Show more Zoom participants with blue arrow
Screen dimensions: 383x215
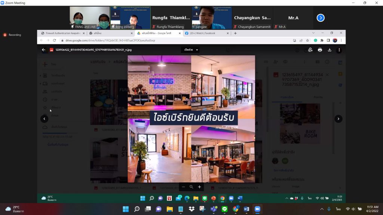pos(321,18)
